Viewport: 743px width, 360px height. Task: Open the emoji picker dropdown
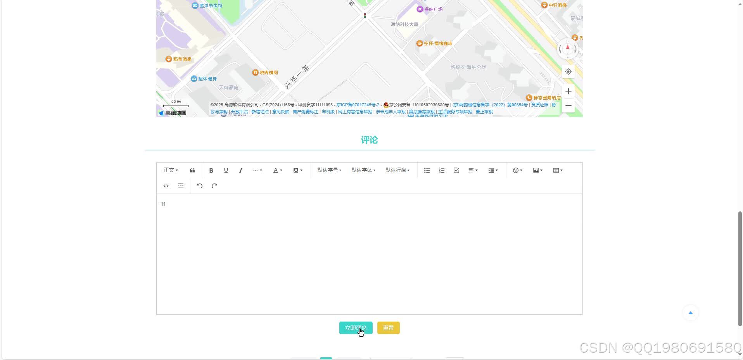point(517,170)
